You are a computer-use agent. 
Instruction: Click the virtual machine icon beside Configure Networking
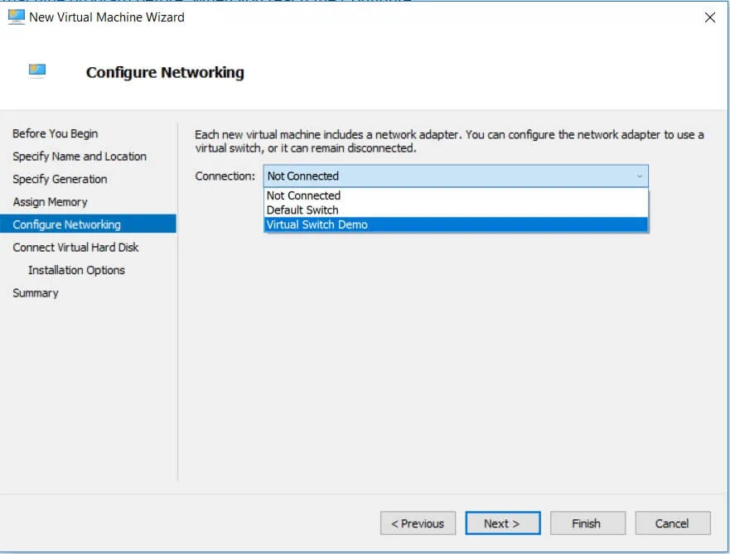[x=37, y=70]
